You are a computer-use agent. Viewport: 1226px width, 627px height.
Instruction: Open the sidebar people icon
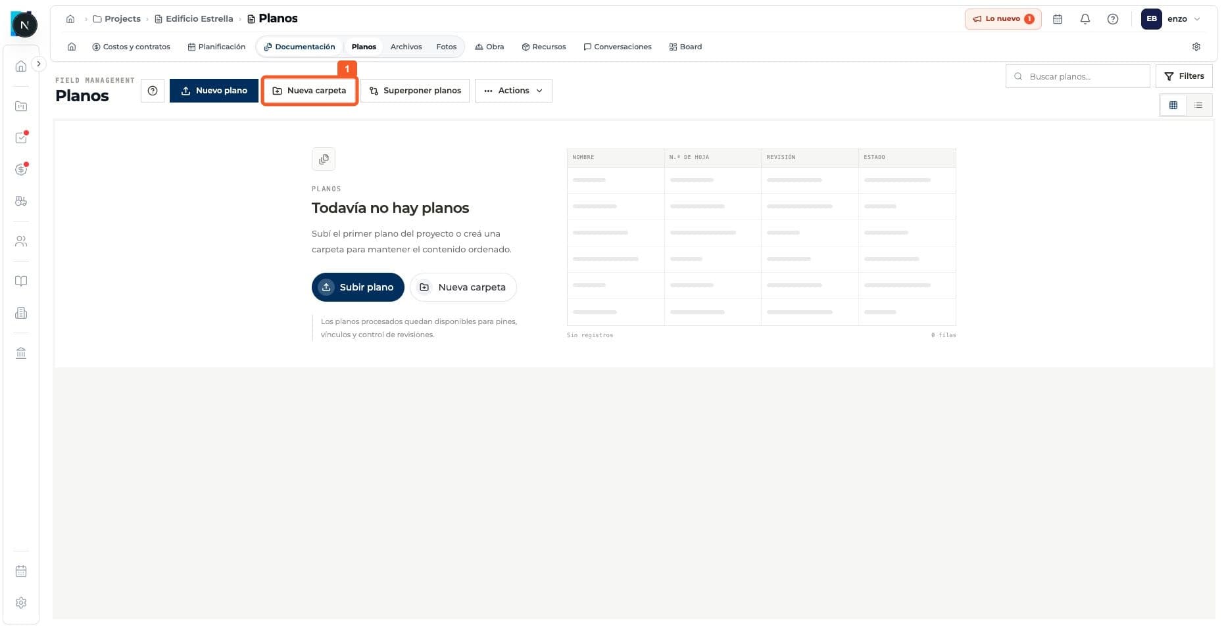[x=21, y=241]
